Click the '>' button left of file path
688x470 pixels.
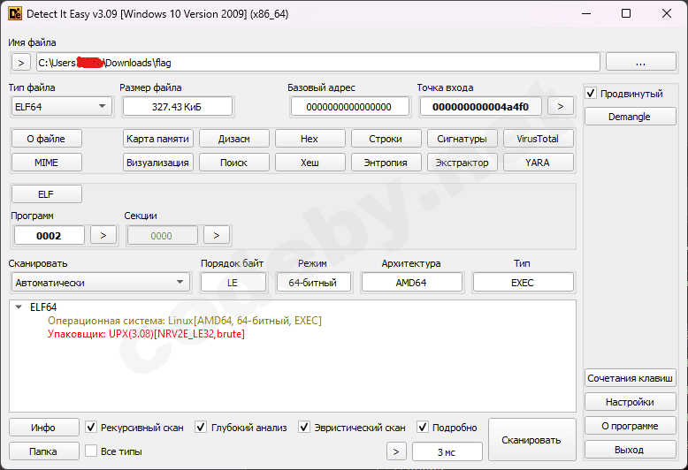click(20, 63)
